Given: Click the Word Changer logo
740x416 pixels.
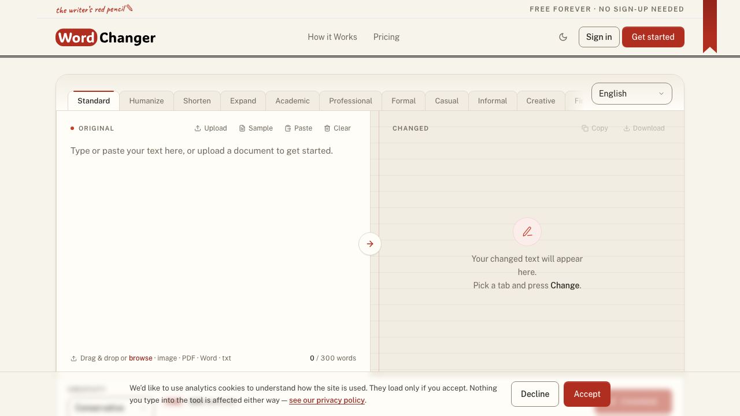Looking at the screenshot, I should [x=106, y=38].
